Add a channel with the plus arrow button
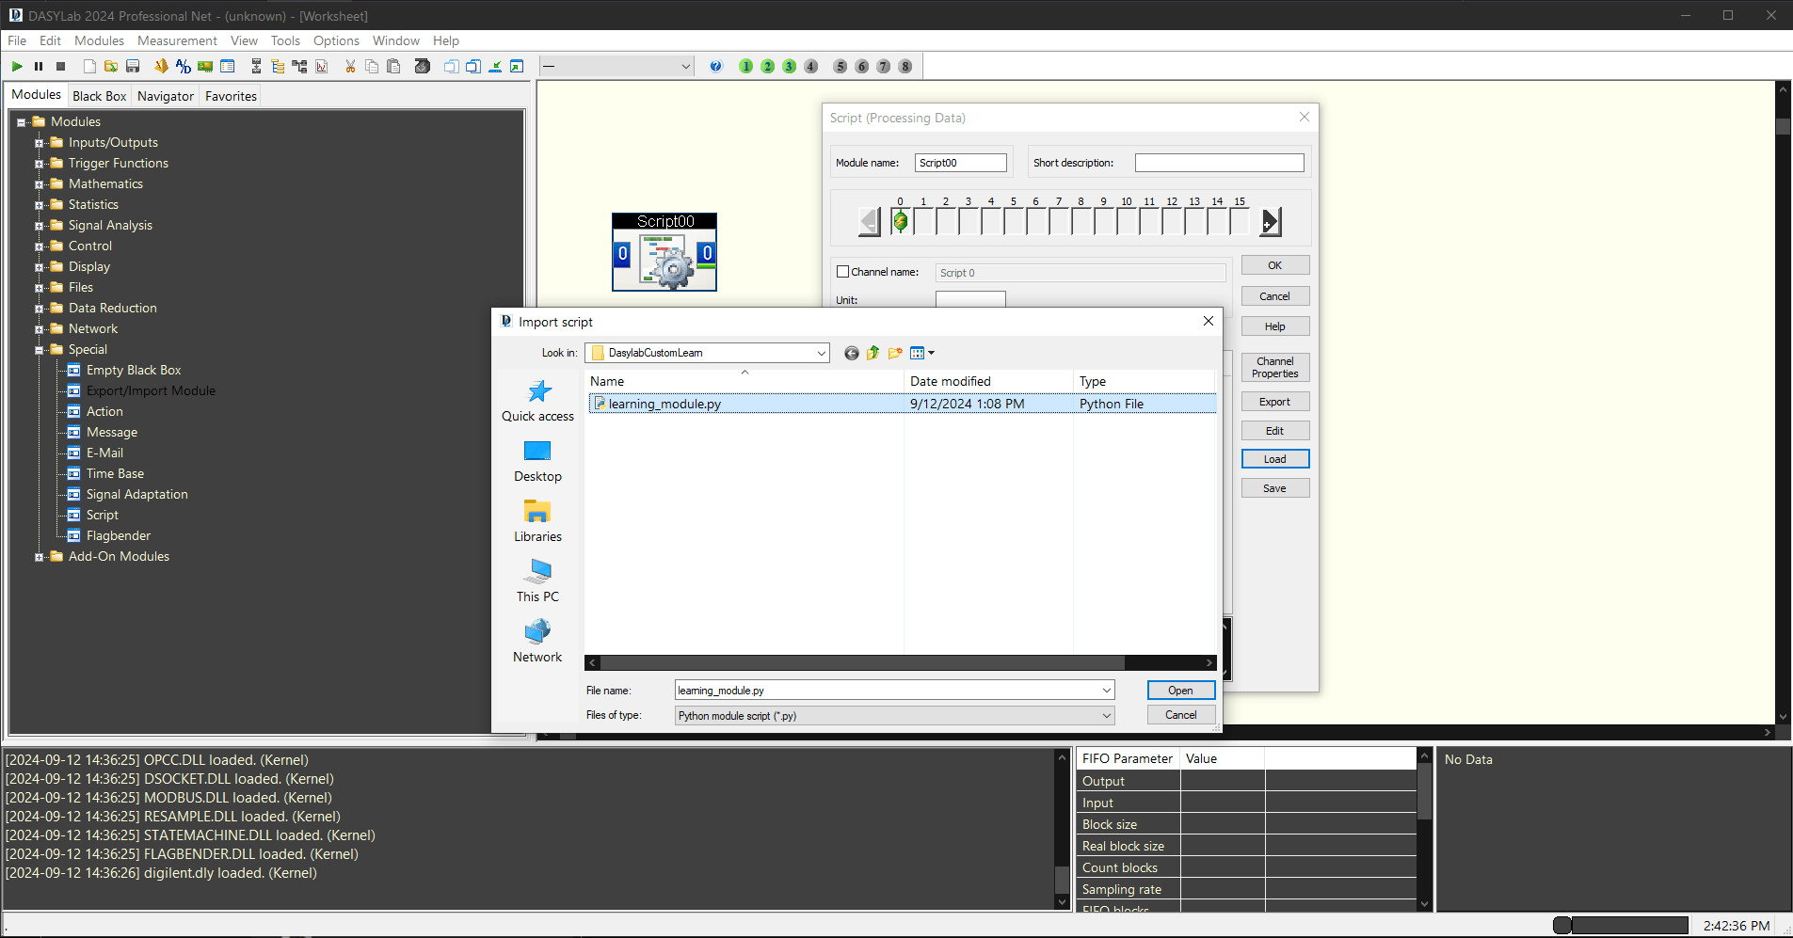1793x938 pixels. (x=1271, y=222)
